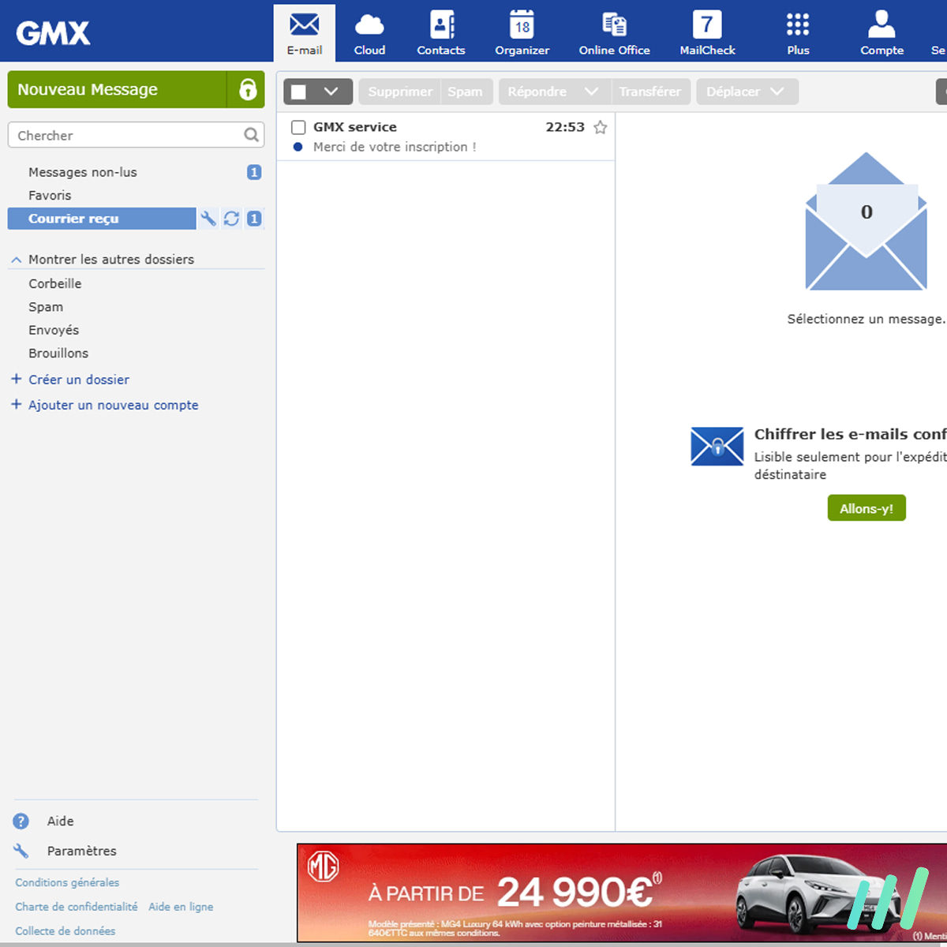The height and width of the screenshot is (947, 947).
Task: Open Conditions générales link
Action: pos(67,882)
